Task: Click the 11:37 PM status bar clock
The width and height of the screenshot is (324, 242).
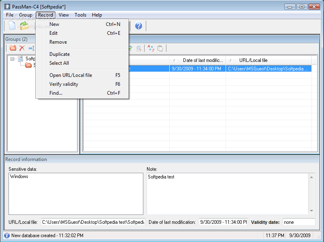Action: (275, 236)
